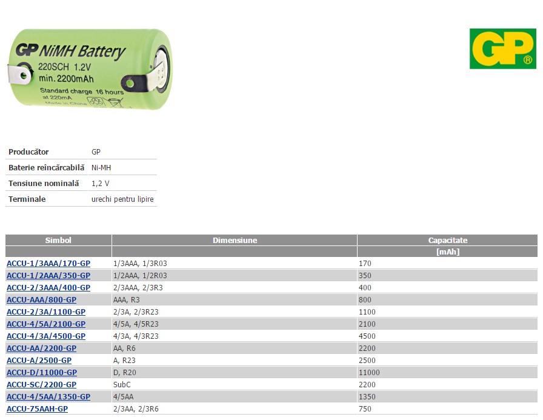Viewport: 543px width, 420px height.
Task: Select the '350' capacity cell
Action: (447, 276)
